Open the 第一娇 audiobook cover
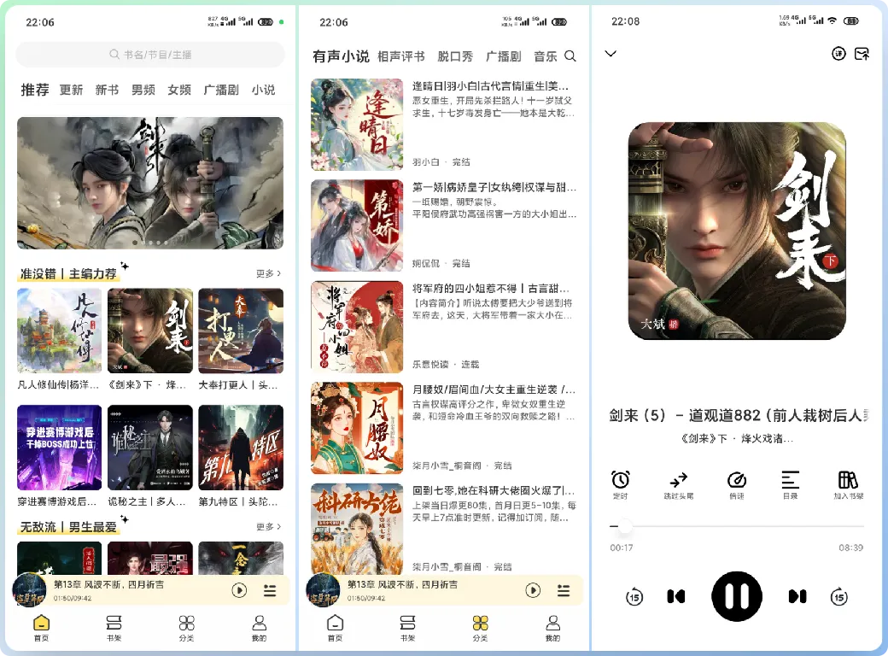This screenshot has width=888, height=656. pyautogui.click(x=357, y=225)
